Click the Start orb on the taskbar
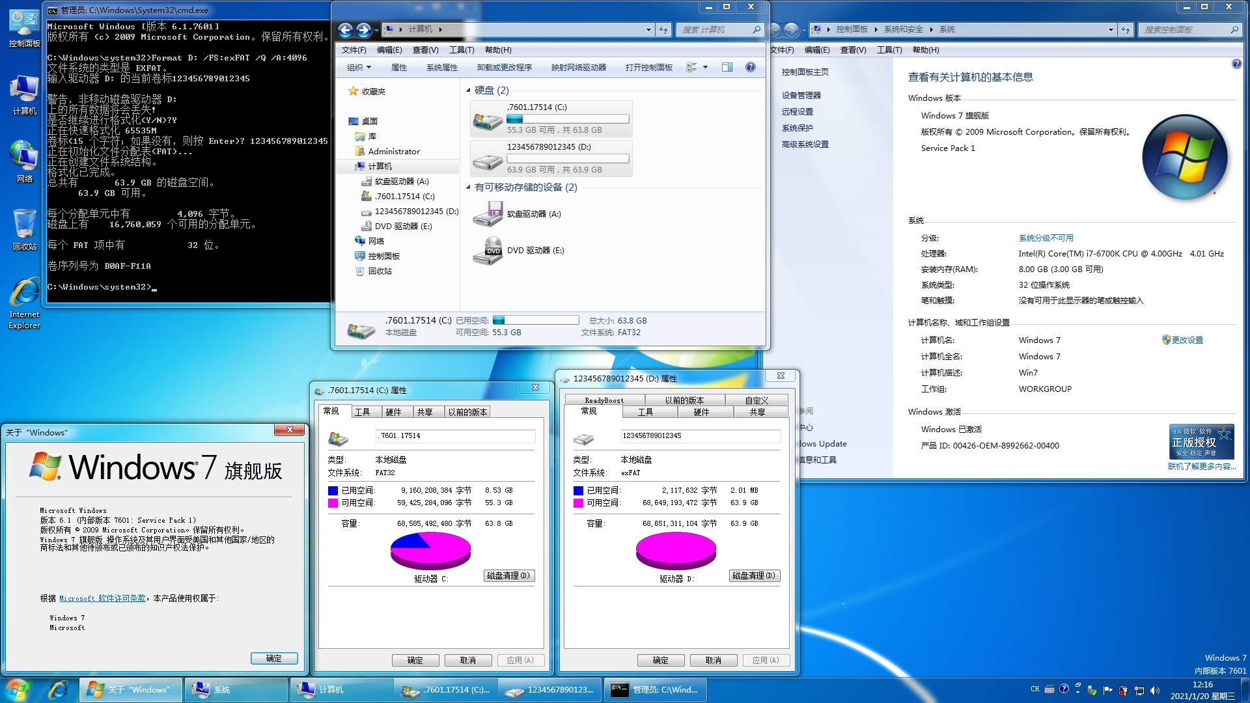Viewport: 1250px width, 703px height. pyautogui.click(x=17, y=690)
